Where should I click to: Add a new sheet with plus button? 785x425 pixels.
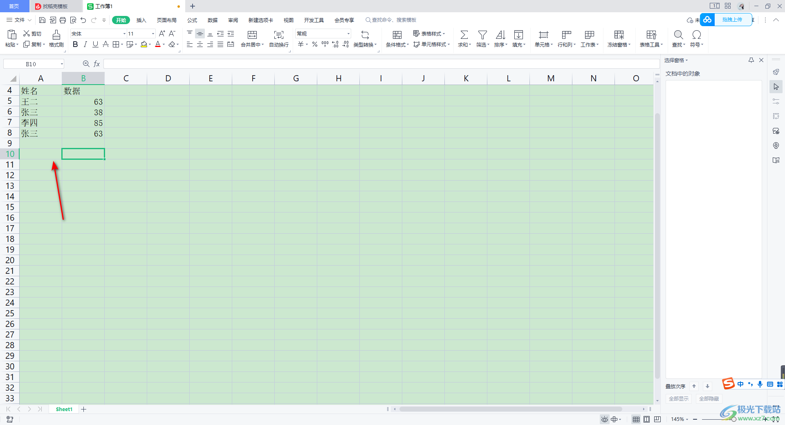point(84,409)
